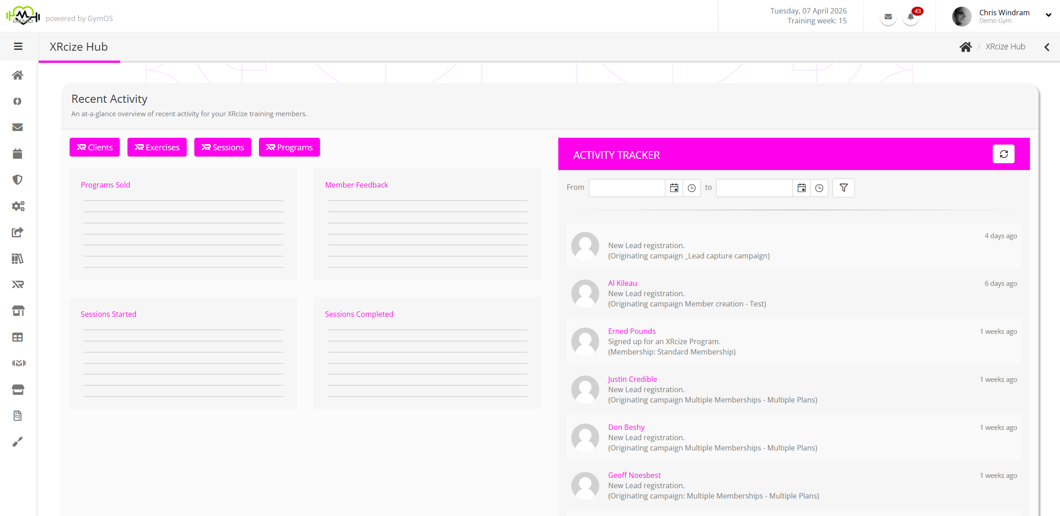Open the settings gears sidebar icon

point(18,206)
